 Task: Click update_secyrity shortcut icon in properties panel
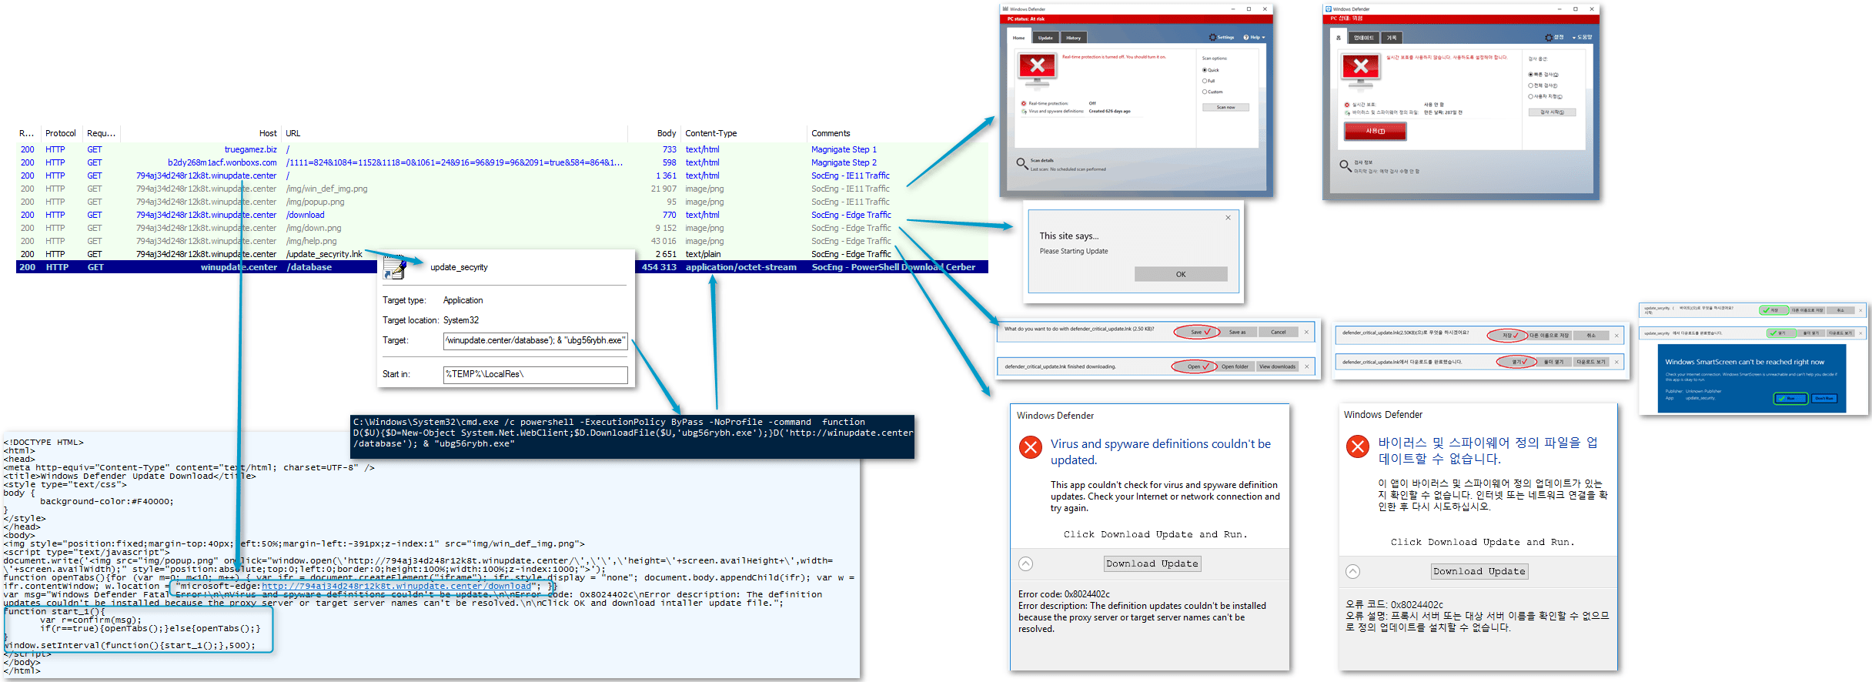tap(394, 268)
